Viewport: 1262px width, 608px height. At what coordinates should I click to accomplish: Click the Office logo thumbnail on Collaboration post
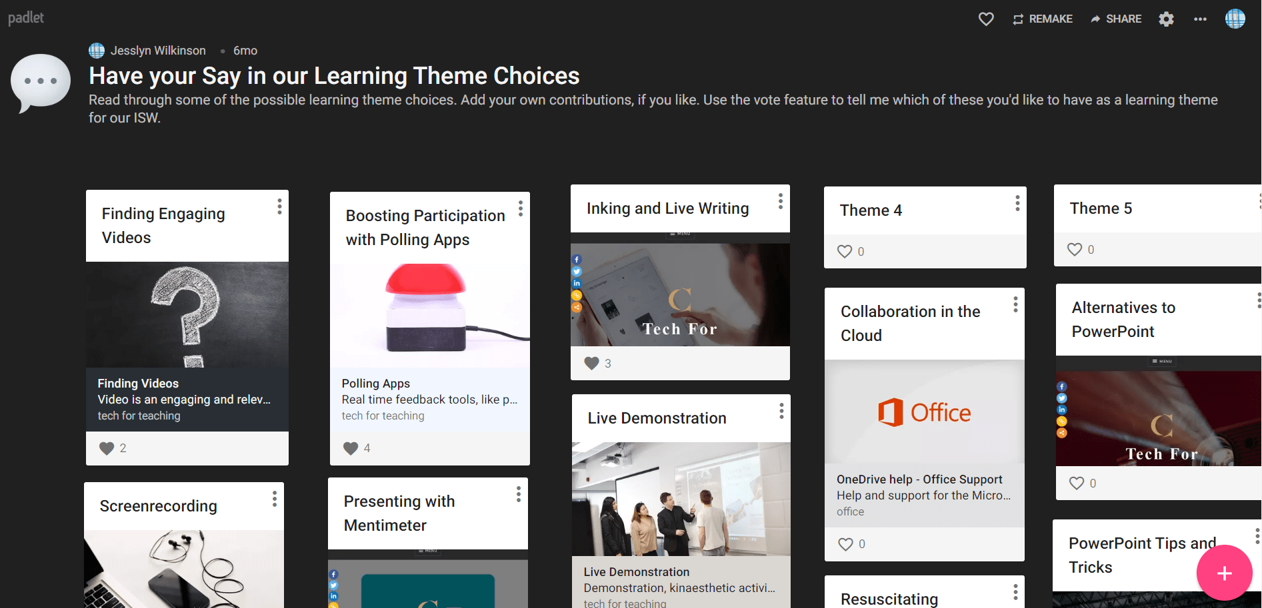pyautogui.click(x=925, y=412)
